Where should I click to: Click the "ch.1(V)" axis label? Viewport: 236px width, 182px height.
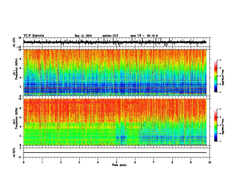click(x=14, y=42)
